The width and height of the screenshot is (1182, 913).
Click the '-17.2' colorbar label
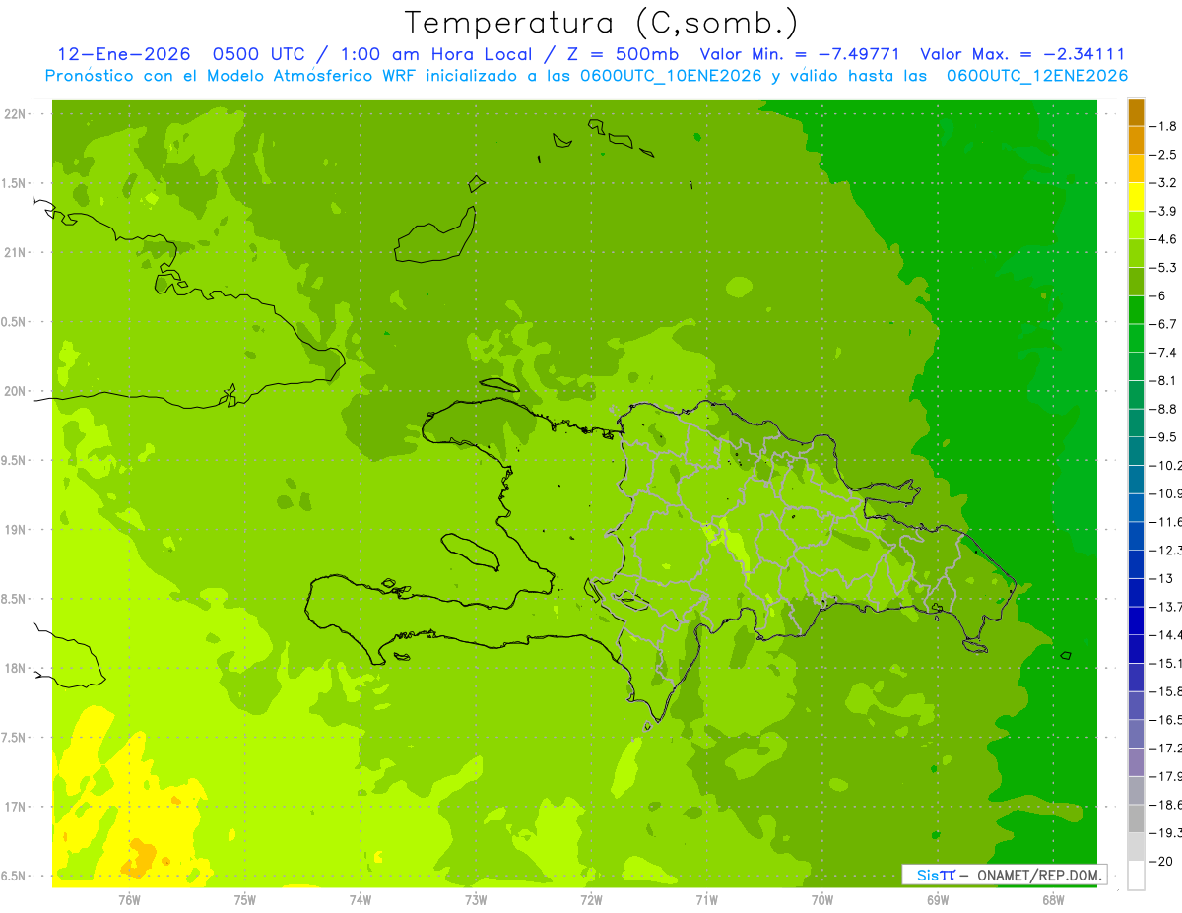tap(1166, 749)
